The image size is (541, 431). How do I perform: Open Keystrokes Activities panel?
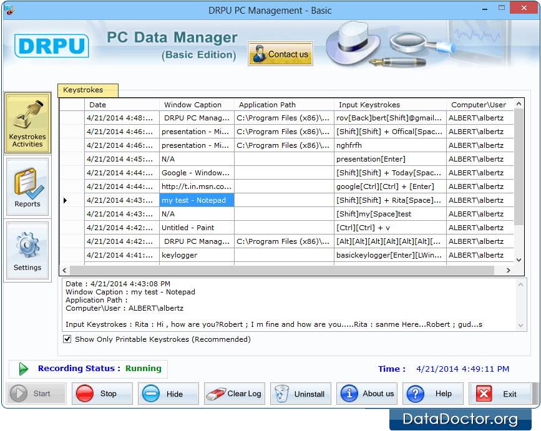click(27, 123)
